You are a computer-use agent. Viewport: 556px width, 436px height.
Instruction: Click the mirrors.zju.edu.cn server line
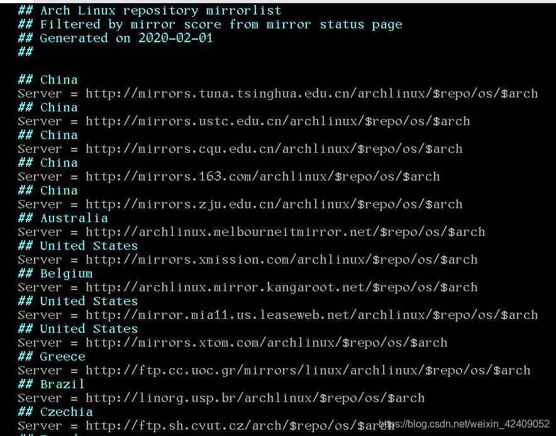(x=240, y=204)
